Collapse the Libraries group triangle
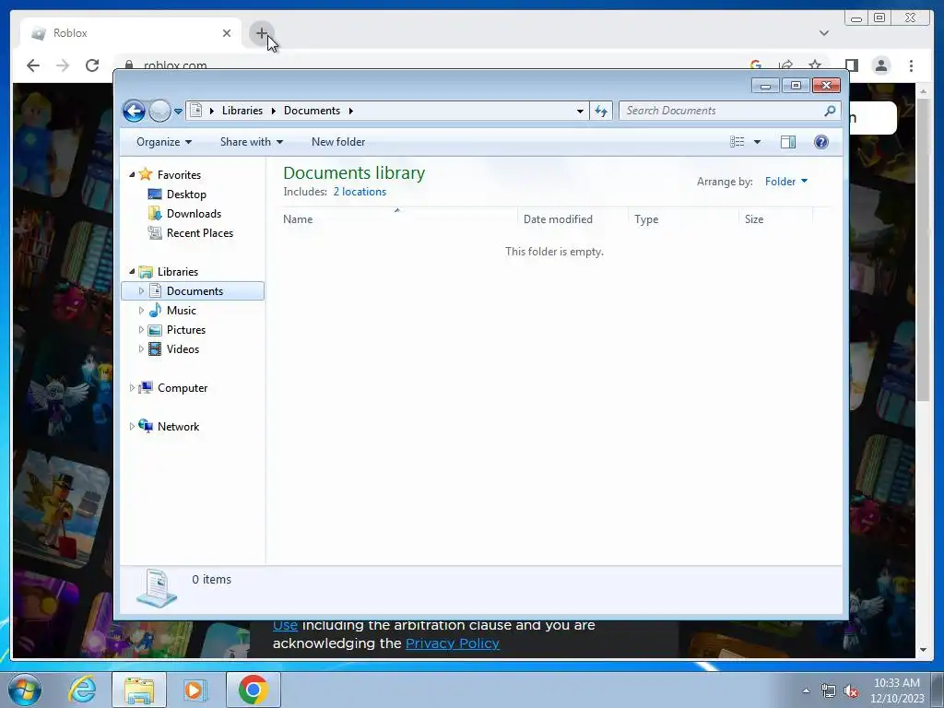The image size is (944, 708). 132,272
